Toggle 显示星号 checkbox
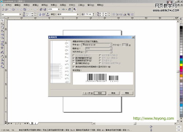Screen dimensions: 183x132 click(100, 61)
